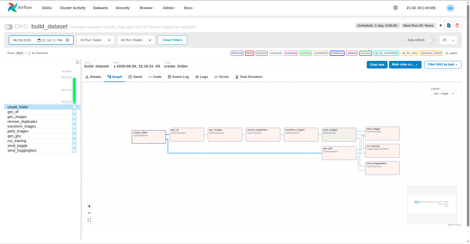Open the Security menu
Viewport: 470px width, 244px height.
(124, 8)
